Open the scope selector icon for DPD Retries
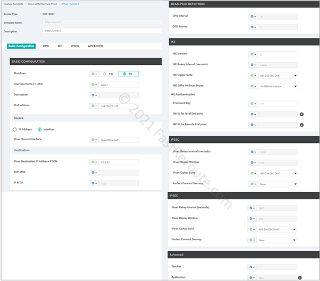The image size is (320, 281). [253, 27]
